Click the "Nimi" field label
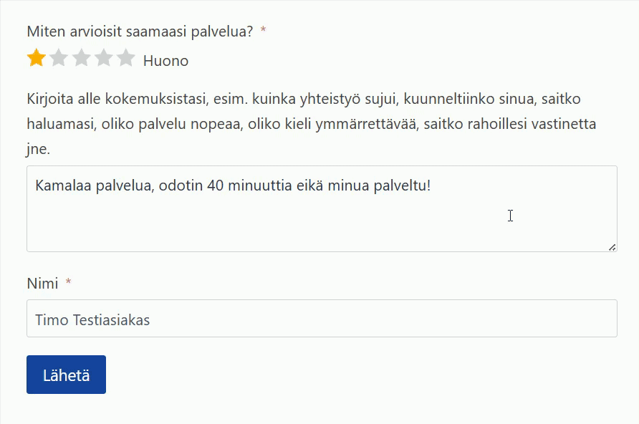639x424 pixels. (x=42, y=284)
